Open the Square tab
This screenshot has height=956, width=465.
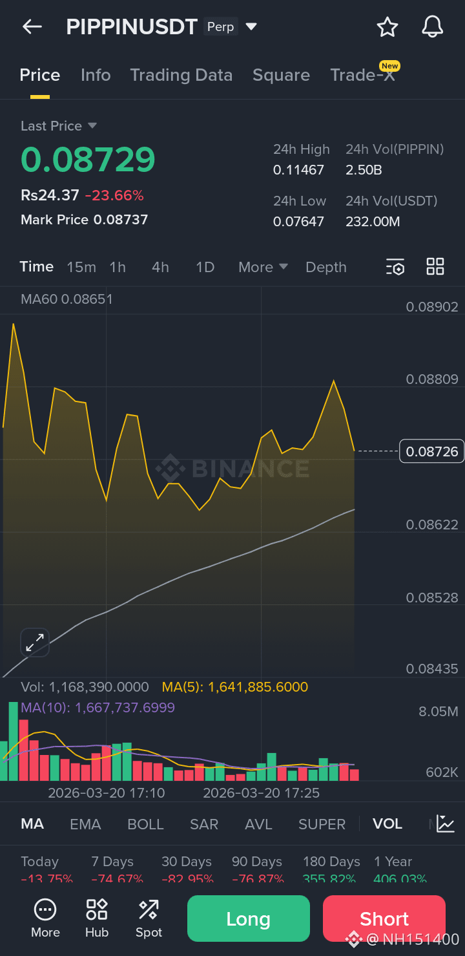[x=281, y=75]
